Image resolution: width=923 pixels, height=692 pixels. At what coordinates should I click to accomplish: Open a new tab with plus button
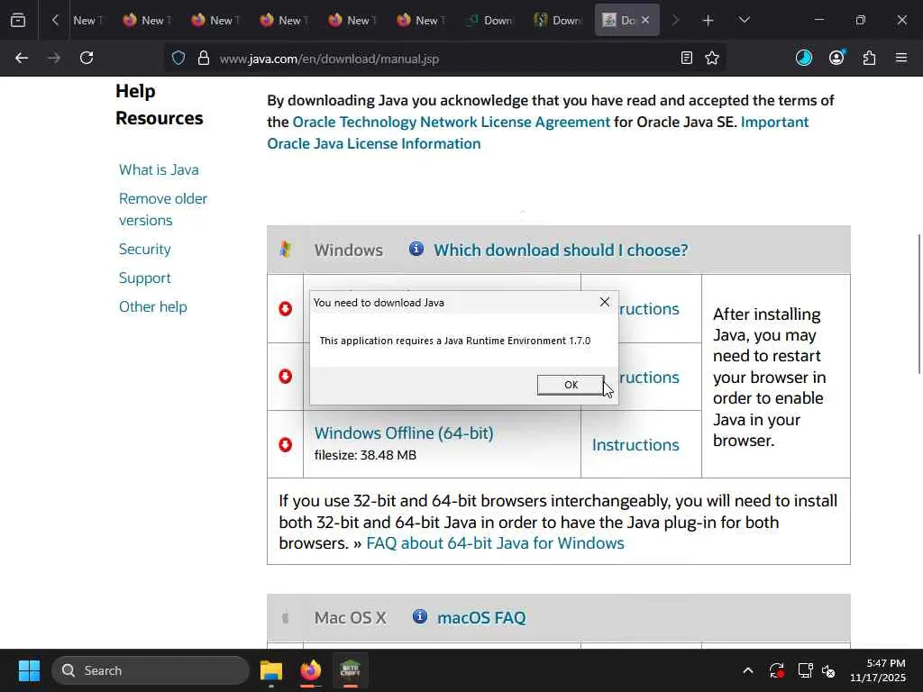tap(708, 20)
